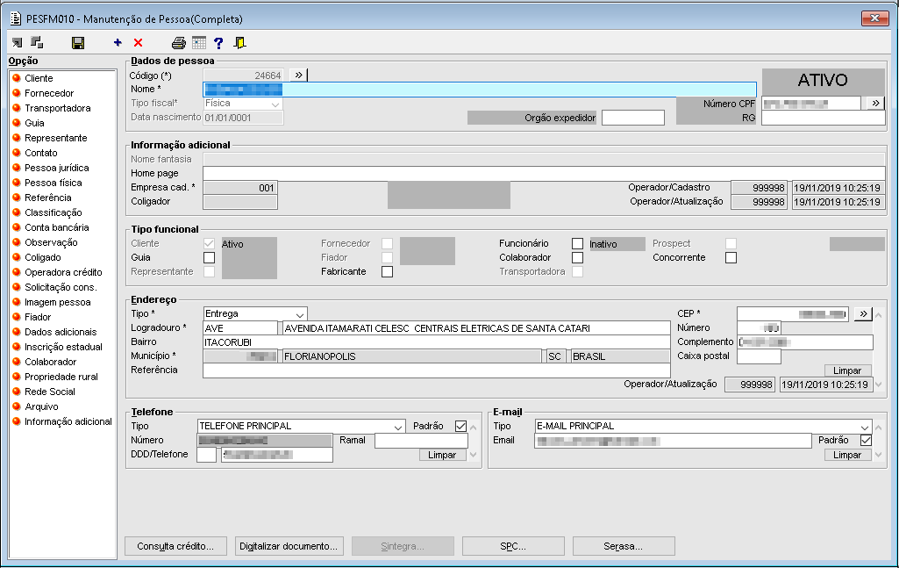Click the blue plus add record icon
The height and width of the screenshot is (568, 899).
(118, 42)
